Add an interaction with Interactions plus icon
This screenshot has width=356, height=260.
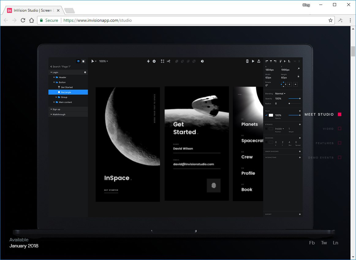300,157
